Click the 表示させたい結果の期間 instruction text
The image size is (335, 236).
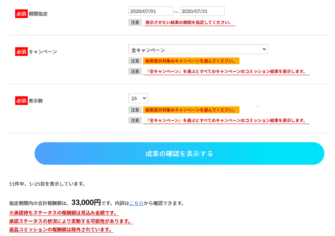click(x=189, y=22)
